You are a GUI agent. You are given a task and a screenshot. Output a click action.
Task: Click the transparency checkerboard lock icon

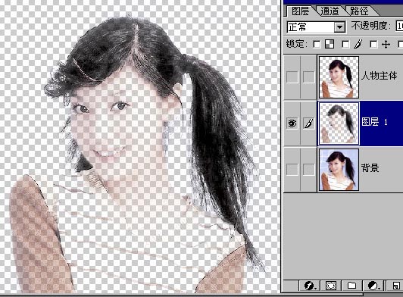pos(330,44)
